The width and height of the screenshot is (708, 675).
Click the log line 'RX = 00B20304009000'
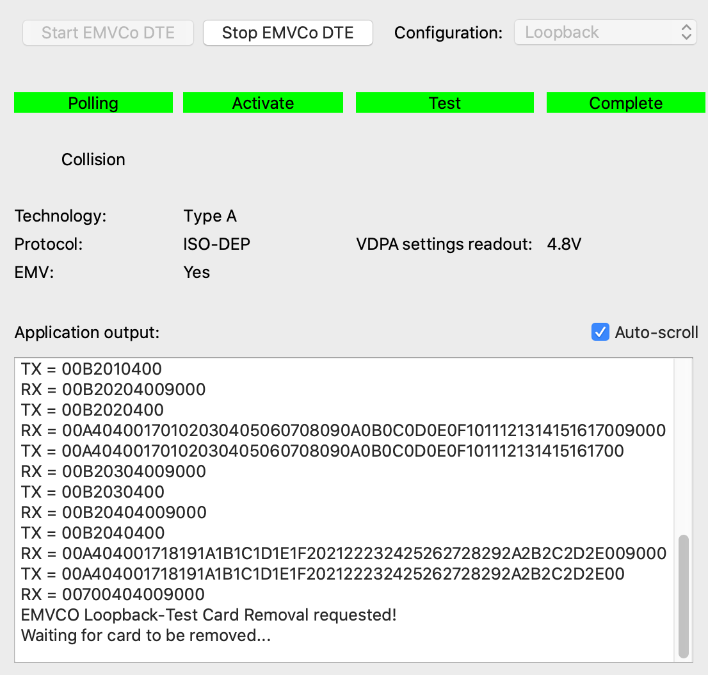(113, 471)
